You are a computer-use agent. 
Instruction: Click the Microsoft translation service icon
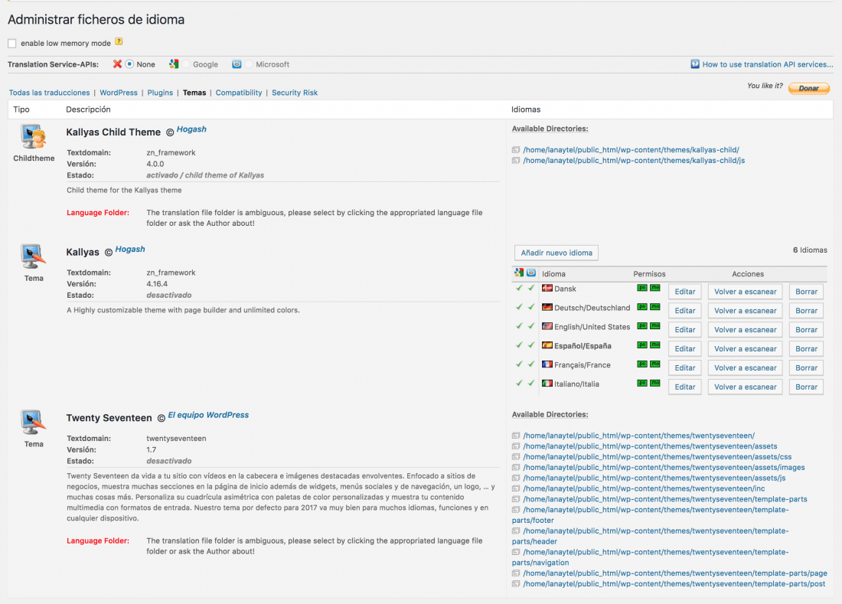point(237,64)
